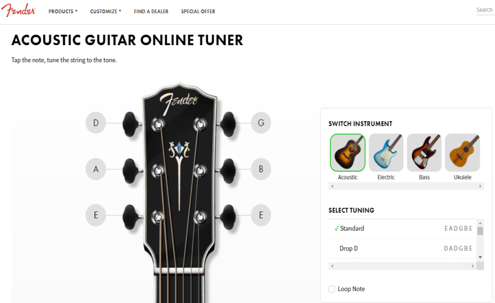
Task: Open the Products dropdown menu
Action: point(63,12)
